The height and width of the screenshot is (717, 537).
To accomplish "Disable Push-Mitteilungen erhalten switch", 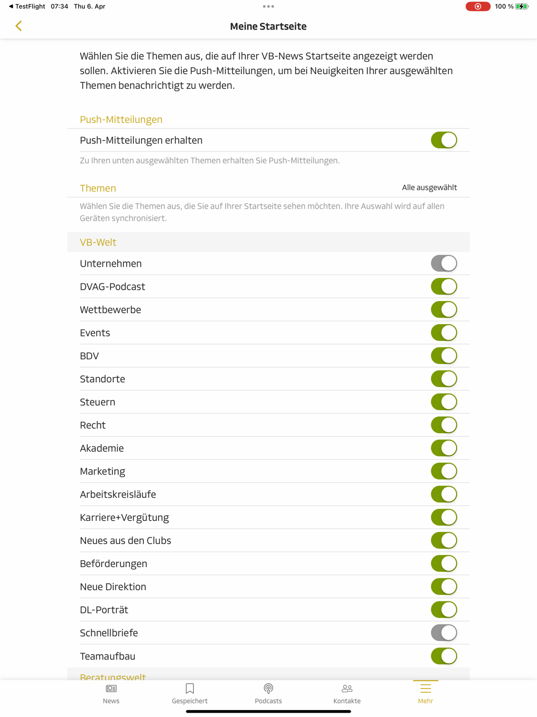I will (x=444, y=140).
